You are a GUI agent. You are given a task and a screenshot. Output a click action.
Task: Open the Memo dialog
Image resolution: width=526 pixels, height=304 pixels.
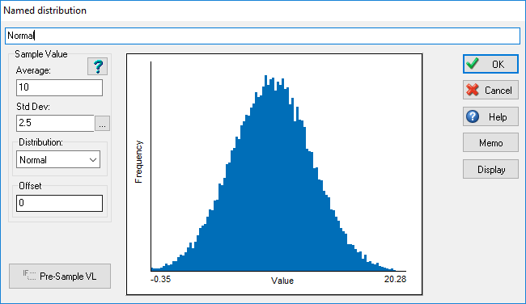click(490, 143)
